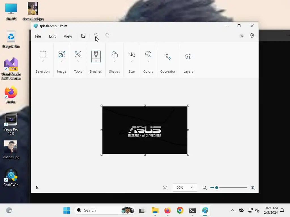The image size is (290, 217).
Task: Expand the Image options chevron
Action: (x=62, y=61)
